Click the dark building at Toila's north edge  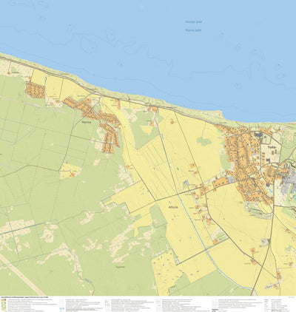click(258, 135)
